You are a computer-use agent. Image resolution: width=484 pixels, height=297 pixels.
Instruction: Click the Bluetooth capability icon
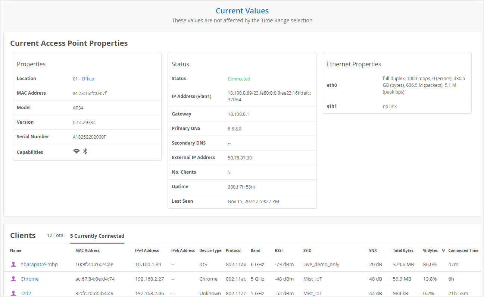pos(85,151)
